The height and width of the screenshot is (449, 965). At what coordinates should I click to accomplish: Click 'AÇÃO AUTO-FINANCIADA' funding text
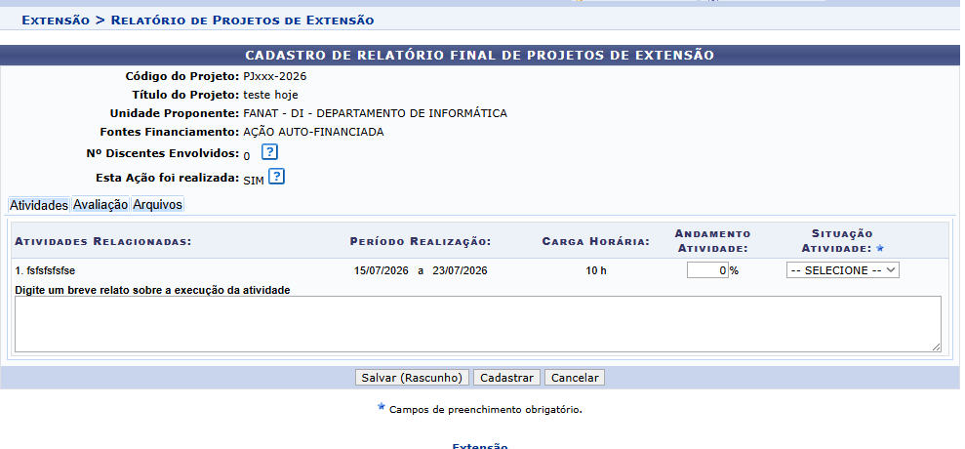[313, 132]
